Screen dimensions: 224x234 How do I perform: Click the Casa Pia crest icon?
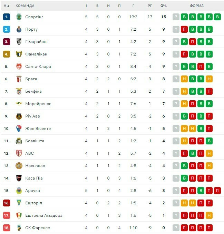click(19, 178)
